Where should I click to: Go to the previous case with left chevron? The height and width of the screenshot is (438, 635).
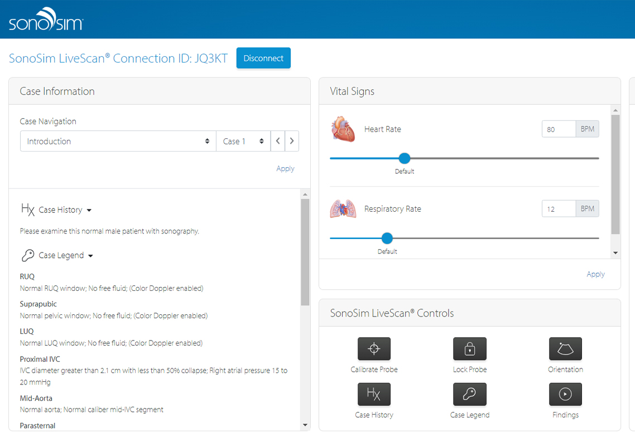pyautogui.click(x=278, y=141)
